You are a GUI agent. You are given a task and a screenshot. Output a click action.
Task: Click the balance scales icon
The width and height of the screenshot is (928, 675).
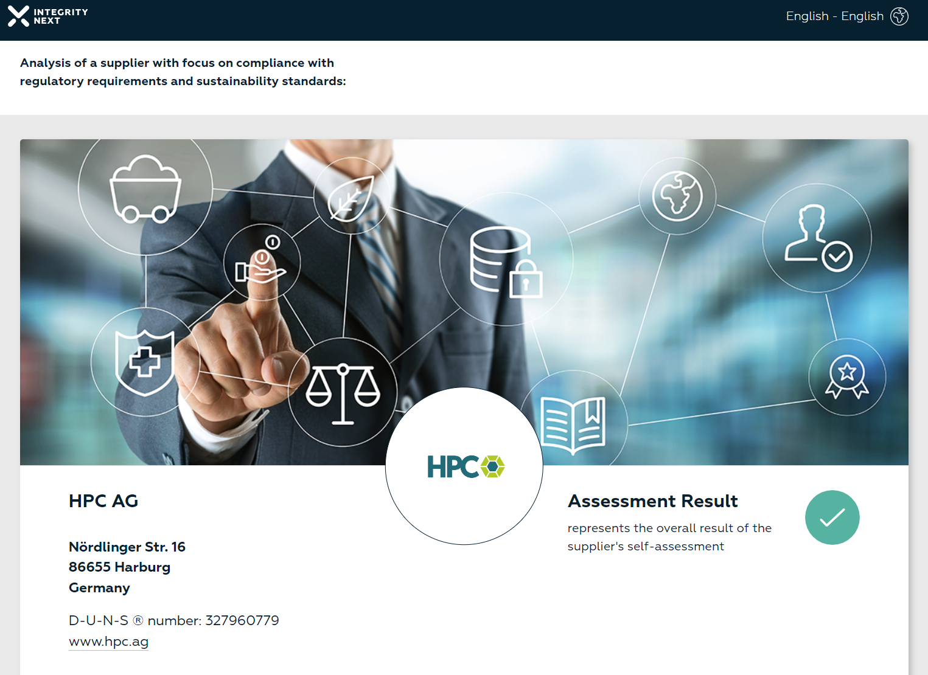click(x=343, y=392)
